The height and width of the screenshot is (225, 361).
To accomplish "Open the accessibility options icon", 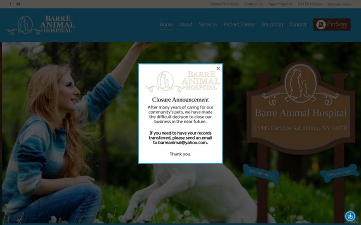I will click(350, 216).
